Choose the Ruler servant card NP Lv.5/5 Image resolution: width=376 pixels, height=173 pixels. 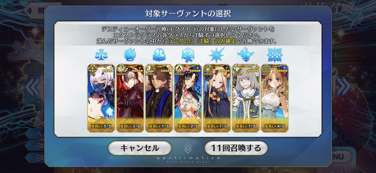coord(101,98)
